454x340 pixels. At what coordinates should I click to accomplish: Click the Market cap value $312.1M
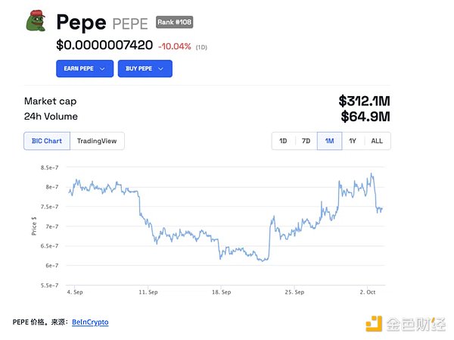pos(364,101)
